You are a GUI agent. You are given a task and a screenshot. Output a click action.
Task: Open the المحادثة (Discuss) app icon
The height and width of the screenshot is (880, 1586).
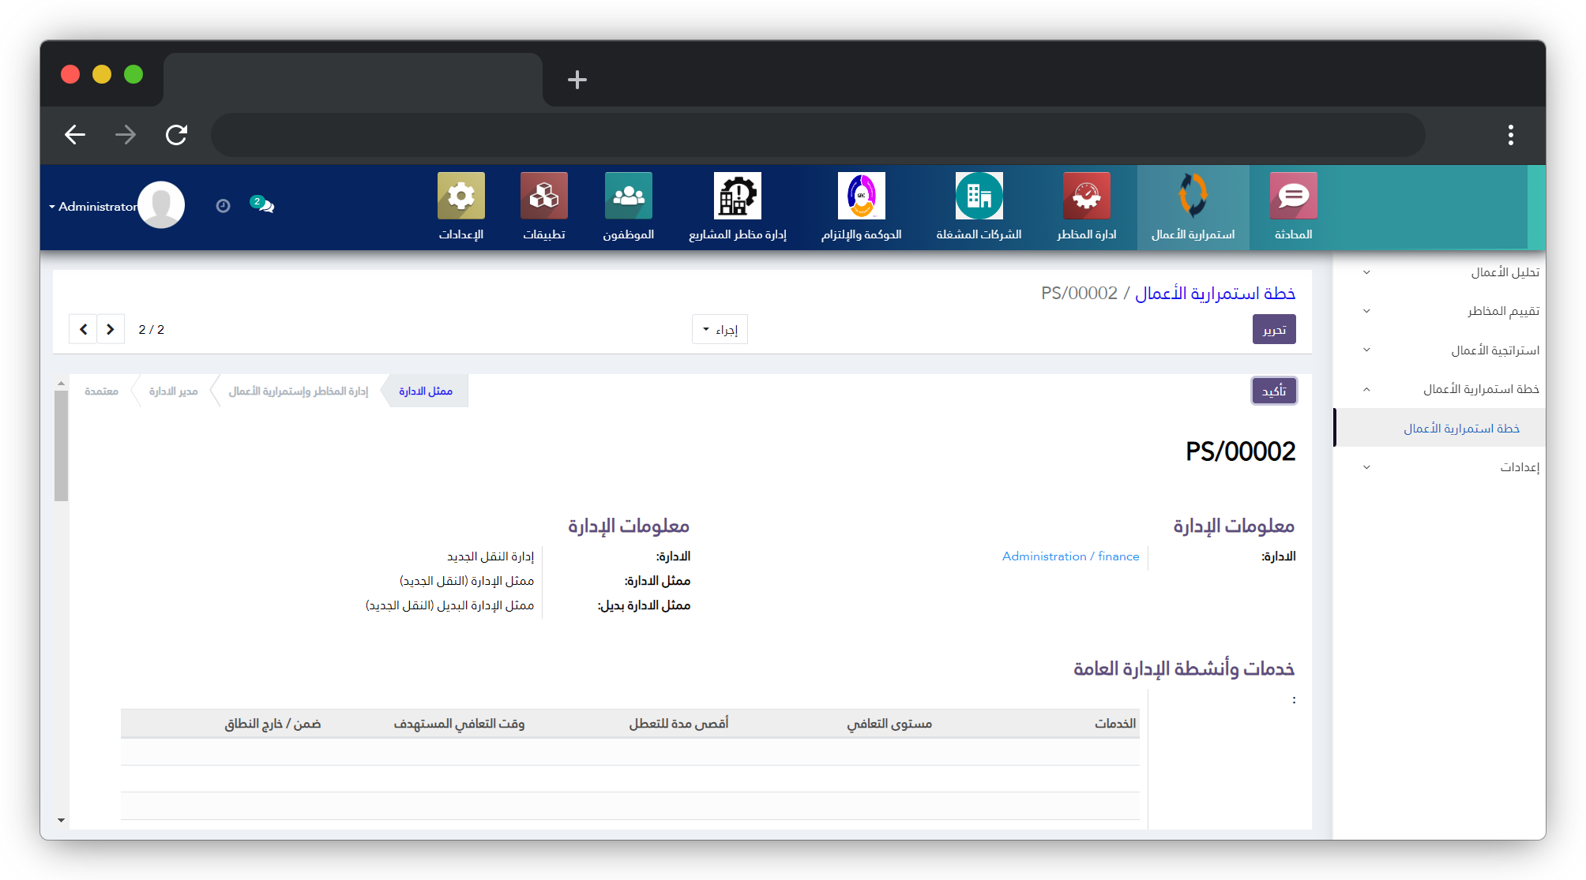click(1293, 197)
